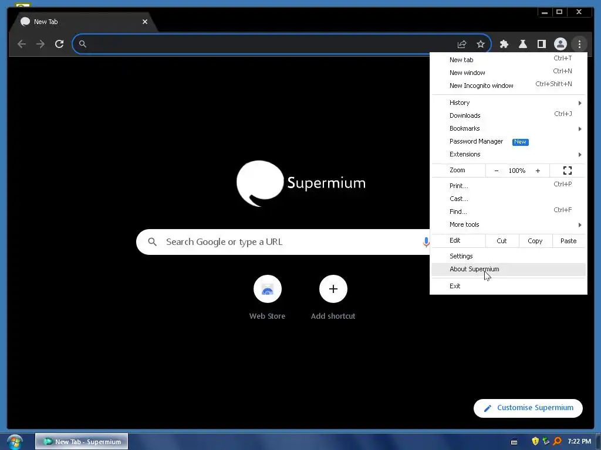Click the Add shortcut plus icon
The width and height of the screenshot is (601, 450).
(333, 289)
